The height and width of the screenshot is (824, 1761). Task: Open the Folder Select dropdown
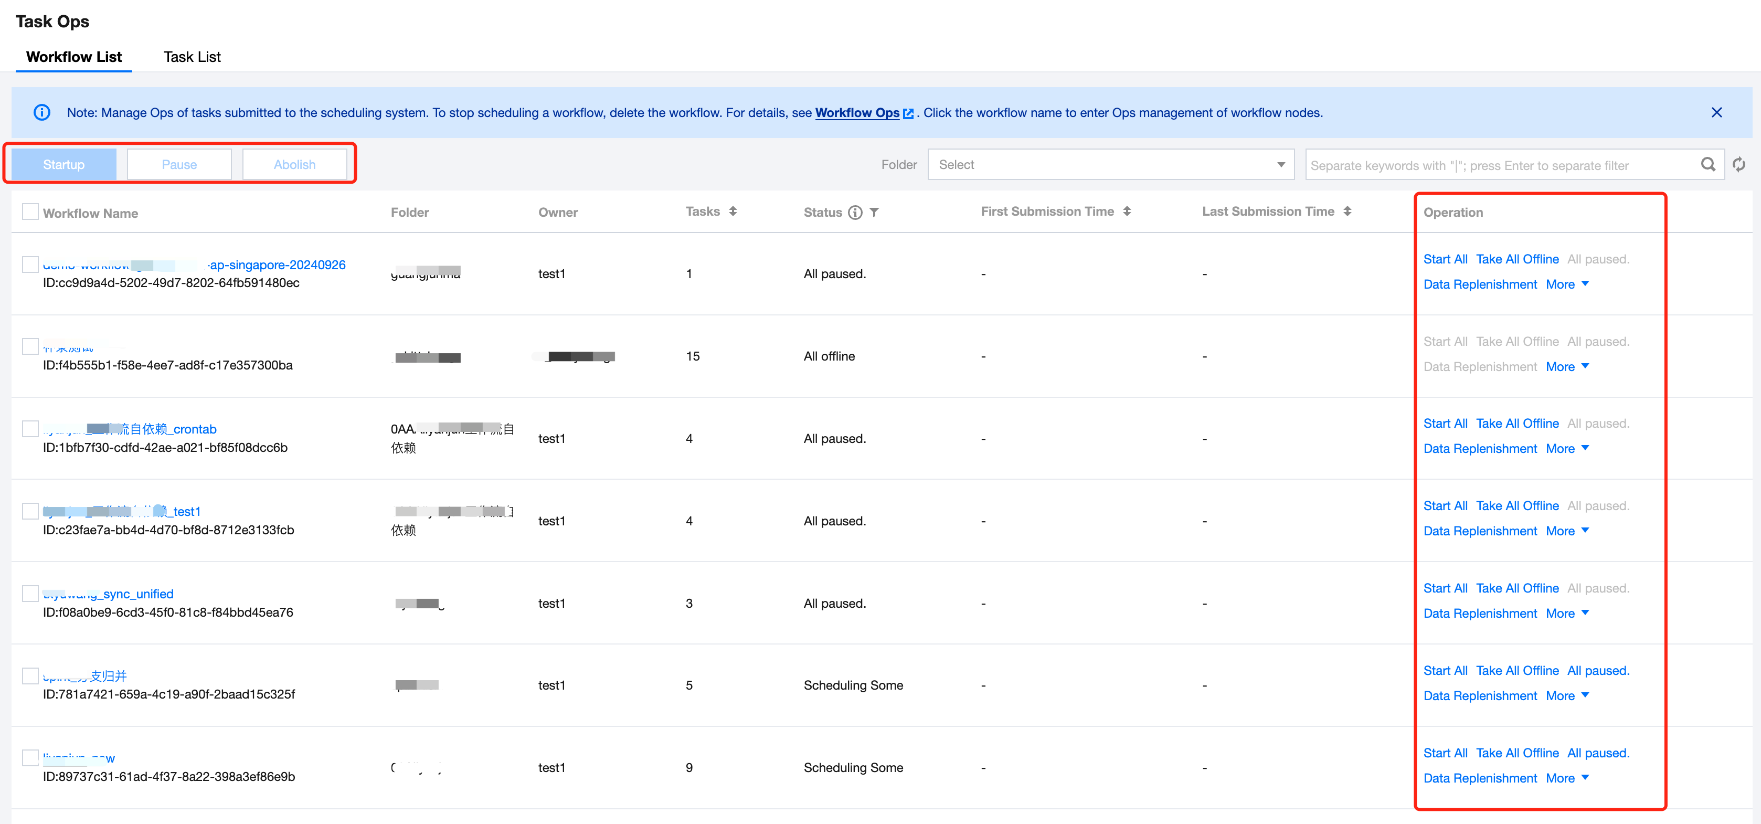pos(1110,165)
